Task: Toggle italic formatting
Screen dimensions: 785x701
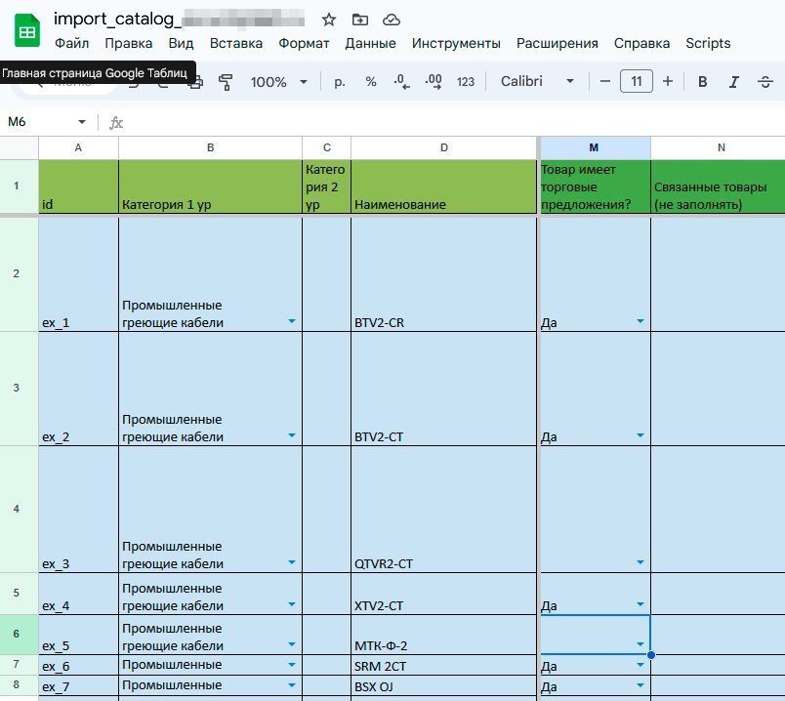Action: (733, 82)
